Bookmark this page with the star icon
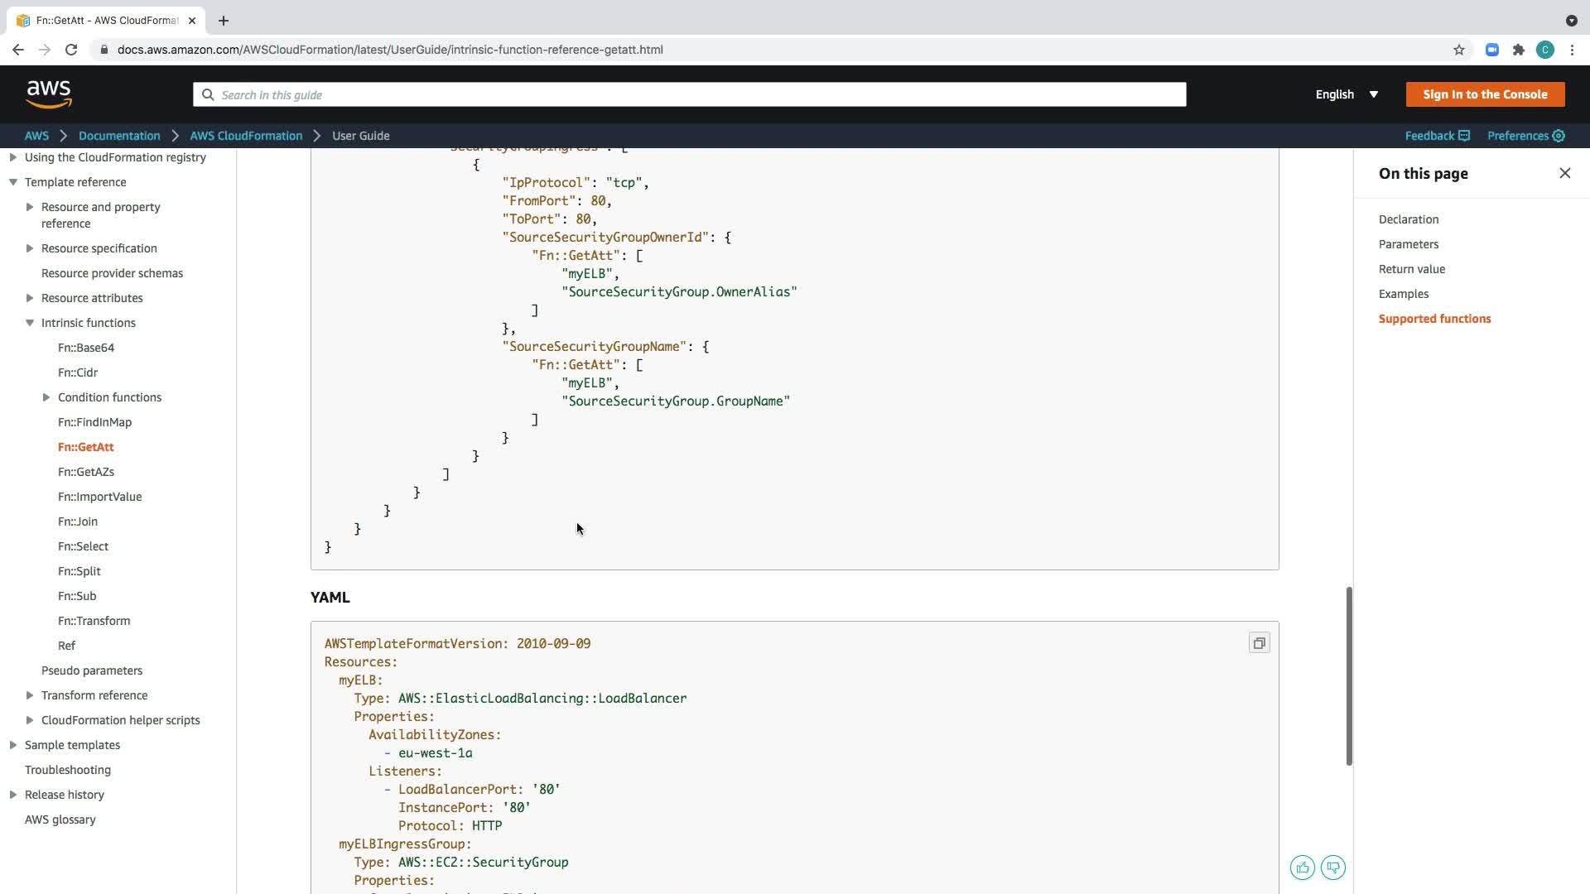1590x894 pixels. tap(1459, 50)
